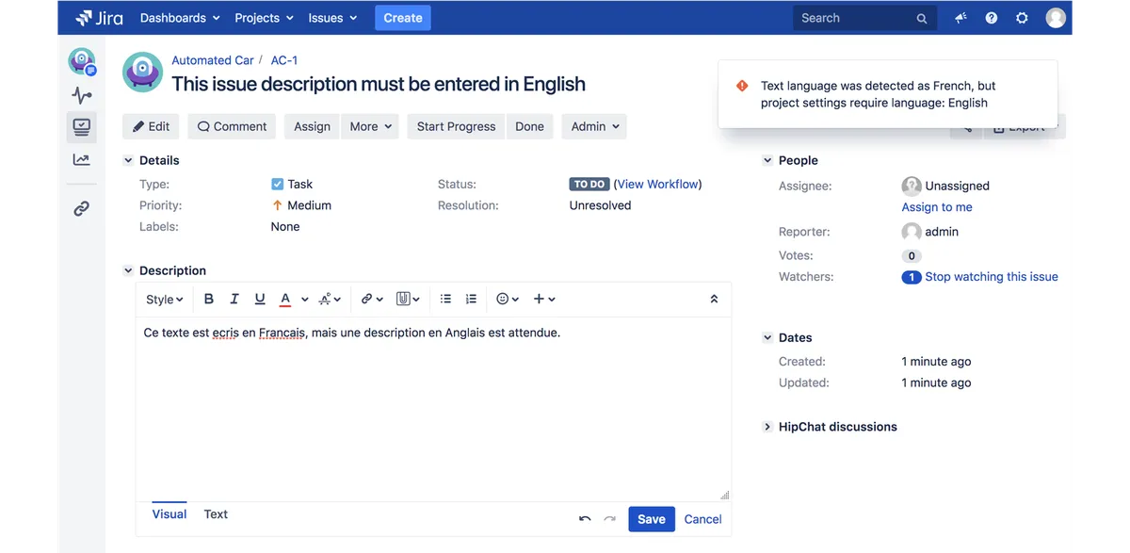
Task: Open the link insertion dropdown
Action: [x=372, y=299]
